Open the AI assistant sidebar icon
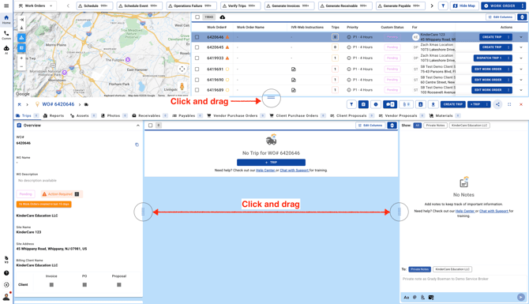The width and height of the screenshot is (529, 304). tap(6, 50)
